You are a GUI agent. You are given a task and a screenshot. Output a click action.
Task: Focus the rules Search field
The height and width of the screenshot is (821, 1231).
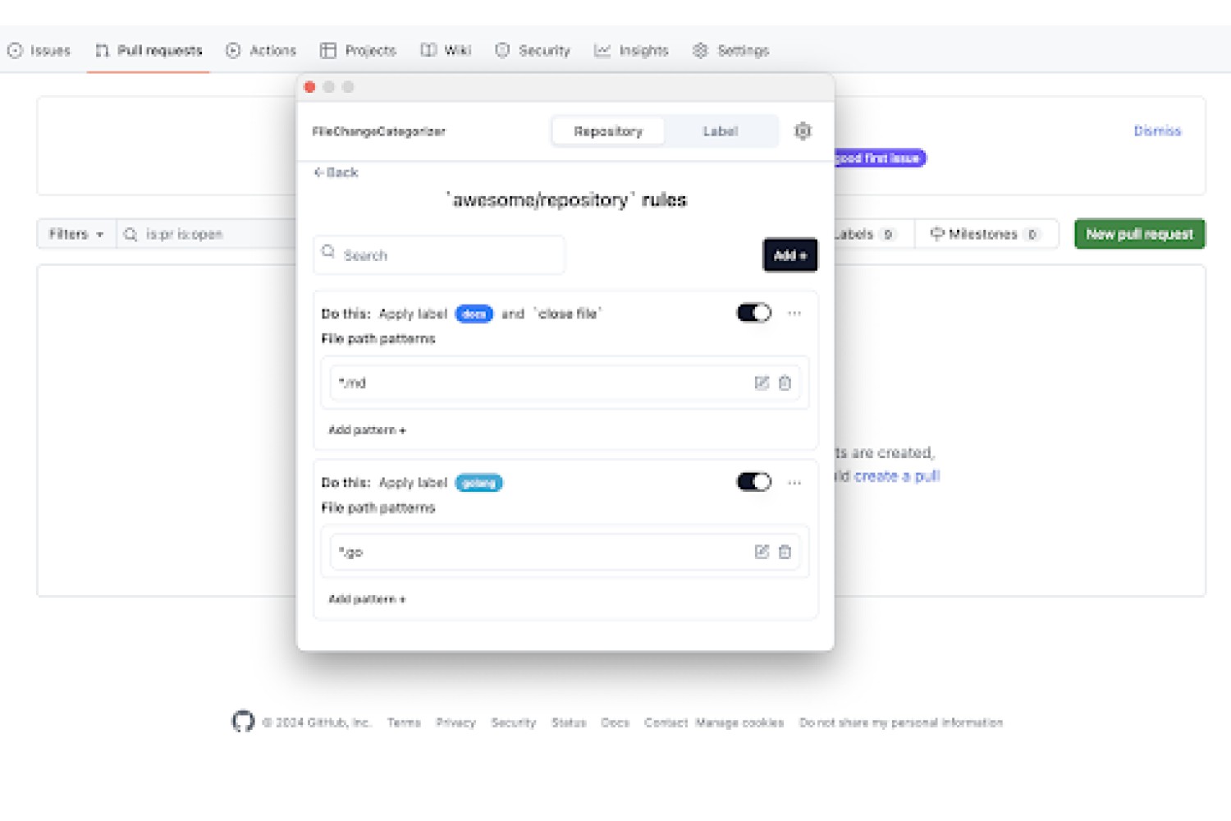point(439,255)
